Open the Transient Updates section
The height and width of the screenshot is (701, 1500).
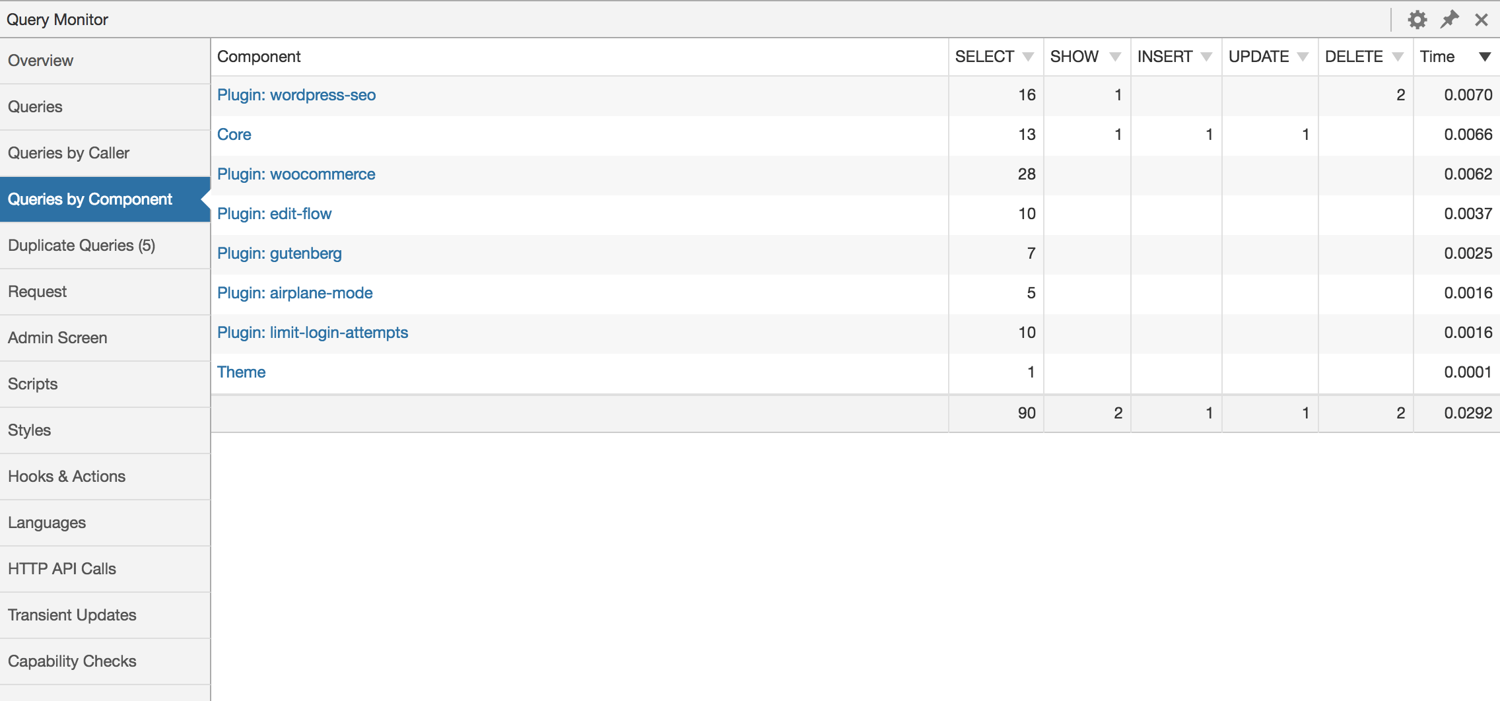pos(71,615)
